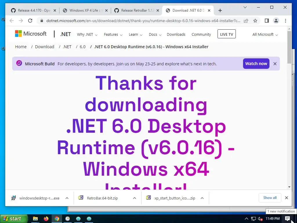Open a new tab with plus button
The width and height of the screenshot is (297, 223).
(220, 10)
